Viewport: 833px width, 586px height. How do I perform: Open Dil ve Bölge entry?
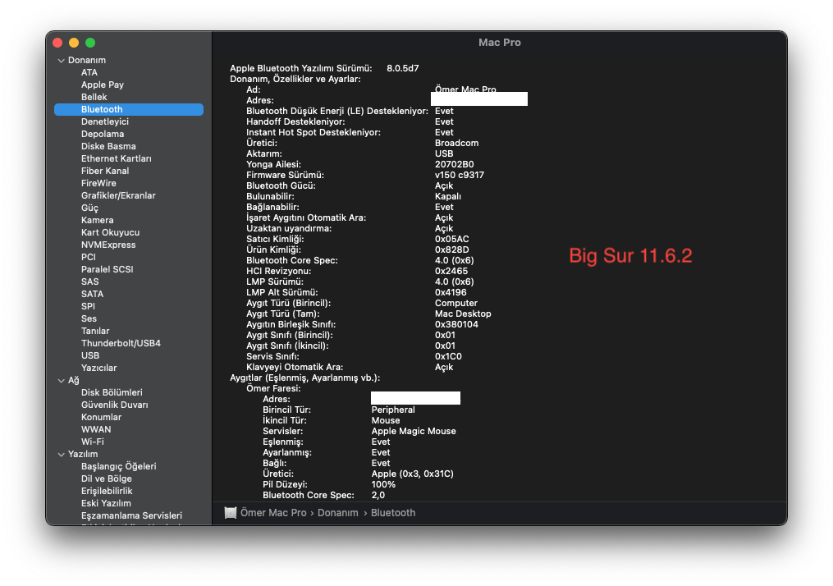point(106,478)
